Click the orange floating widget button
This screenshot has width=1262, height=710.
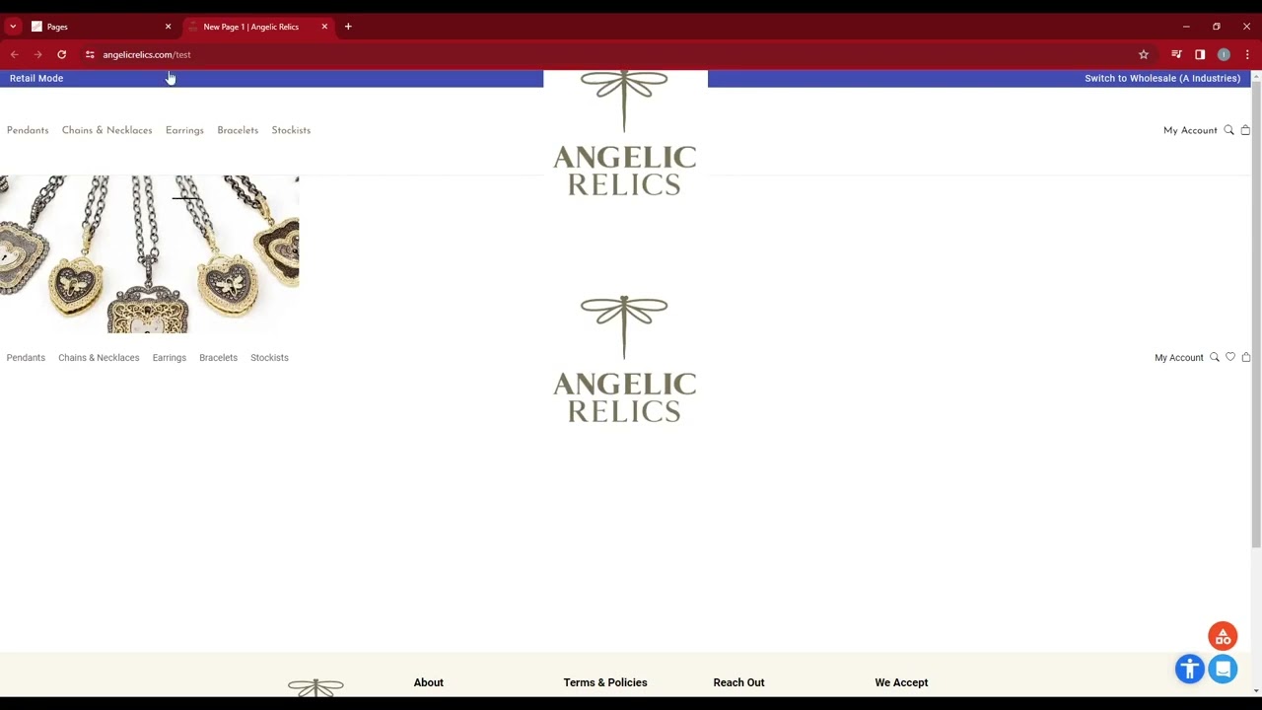click(1223, 636)
